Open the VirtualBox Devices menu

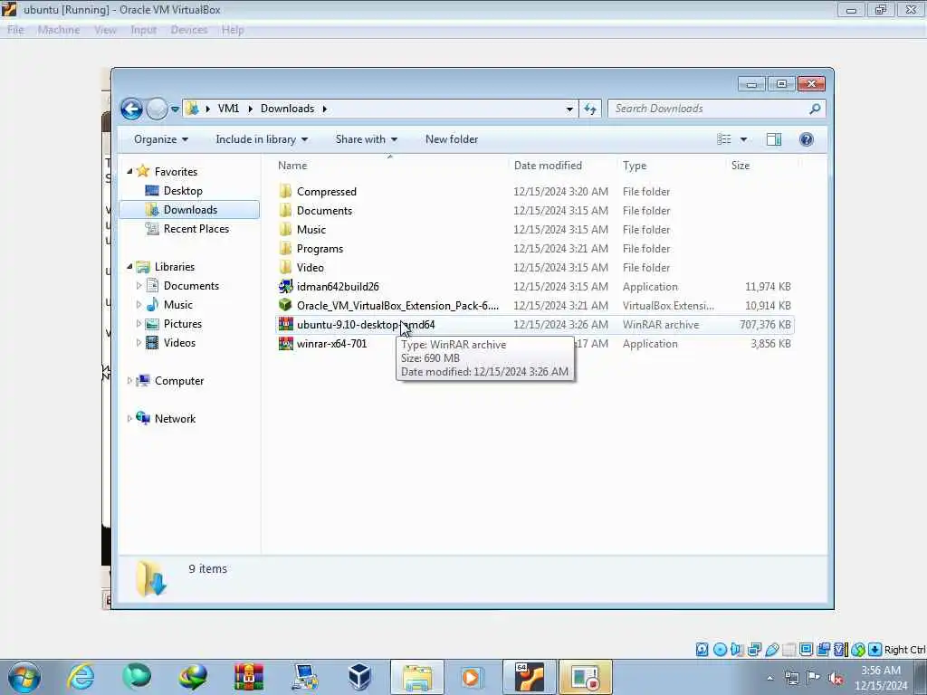point(189,30)
